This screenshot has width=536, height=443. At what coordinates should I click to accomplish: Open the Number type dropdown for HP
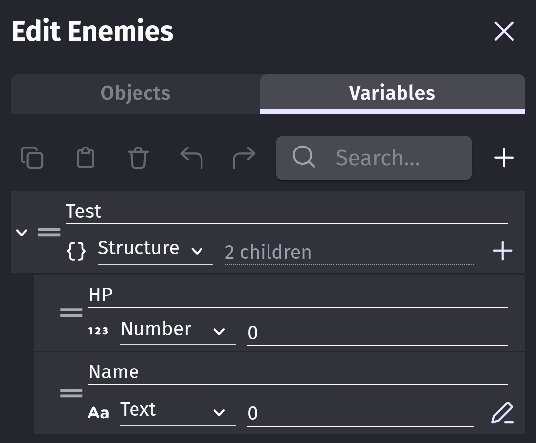177,330
